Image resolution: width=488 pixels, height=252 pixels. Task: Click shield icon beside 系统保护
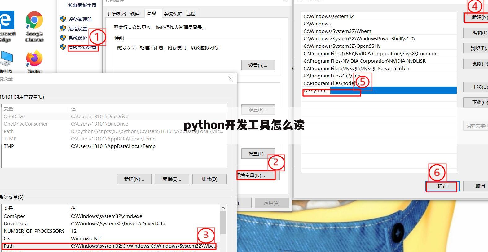click(63, 38)
